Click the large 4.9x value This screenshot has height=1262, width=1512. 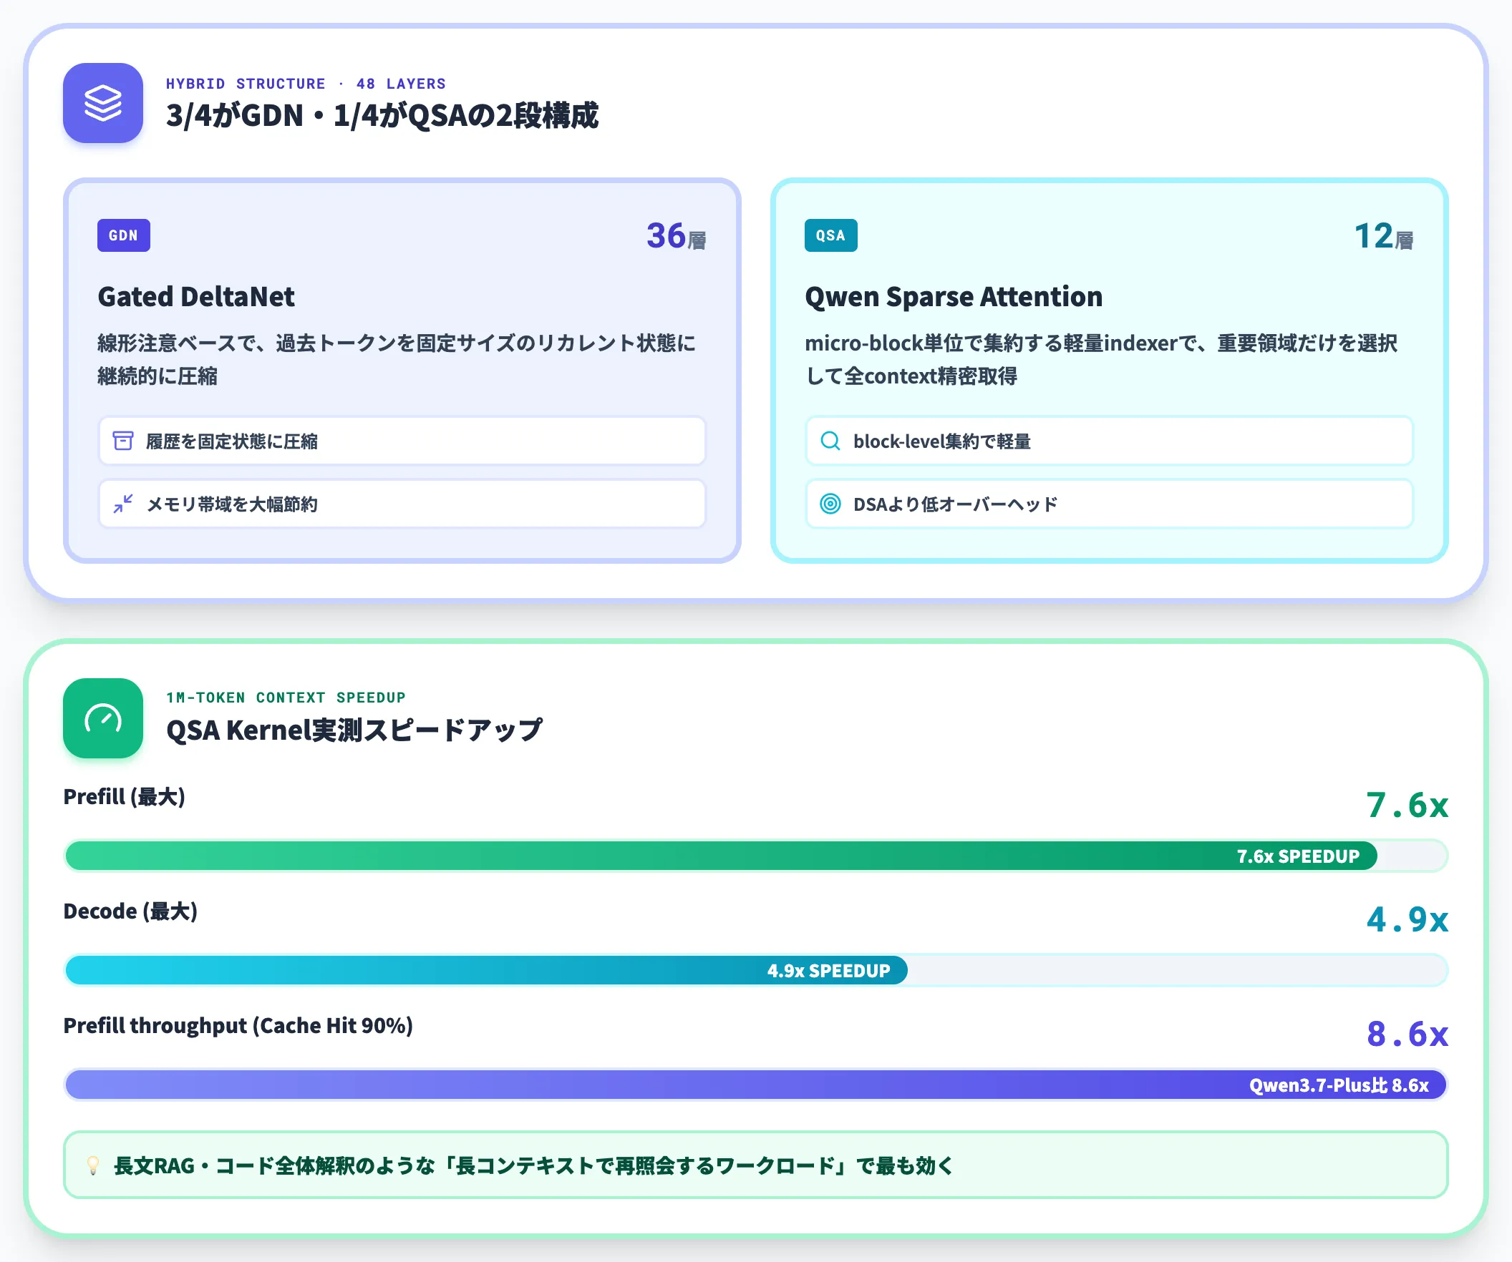(x=1407, y=919)
